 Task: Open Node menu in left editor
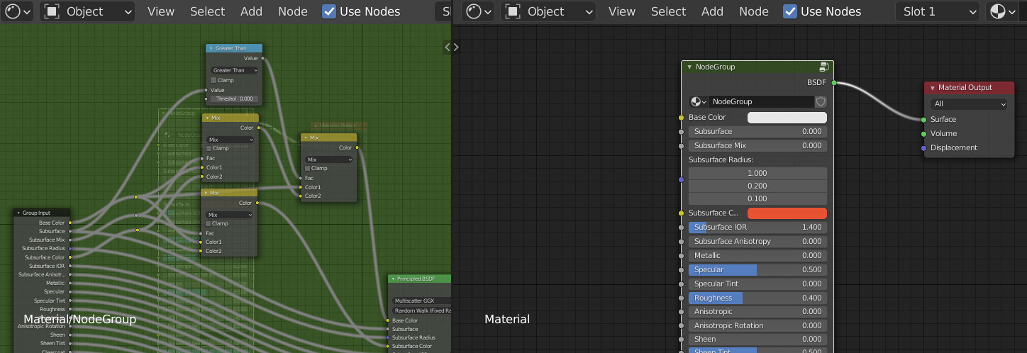(293, 11)
